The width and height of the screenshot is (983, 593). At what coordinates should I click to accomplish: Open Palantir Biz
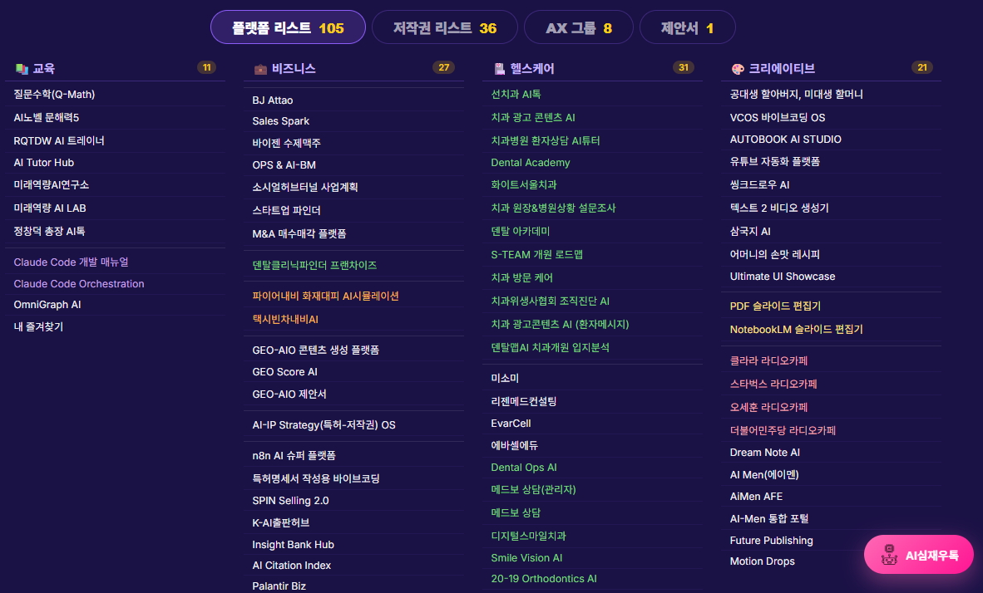tap(279, 586)
